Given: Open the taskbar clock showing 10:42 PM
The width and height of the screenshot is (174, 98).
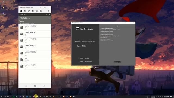Looking at the screenshot, I should pos(166,97).
